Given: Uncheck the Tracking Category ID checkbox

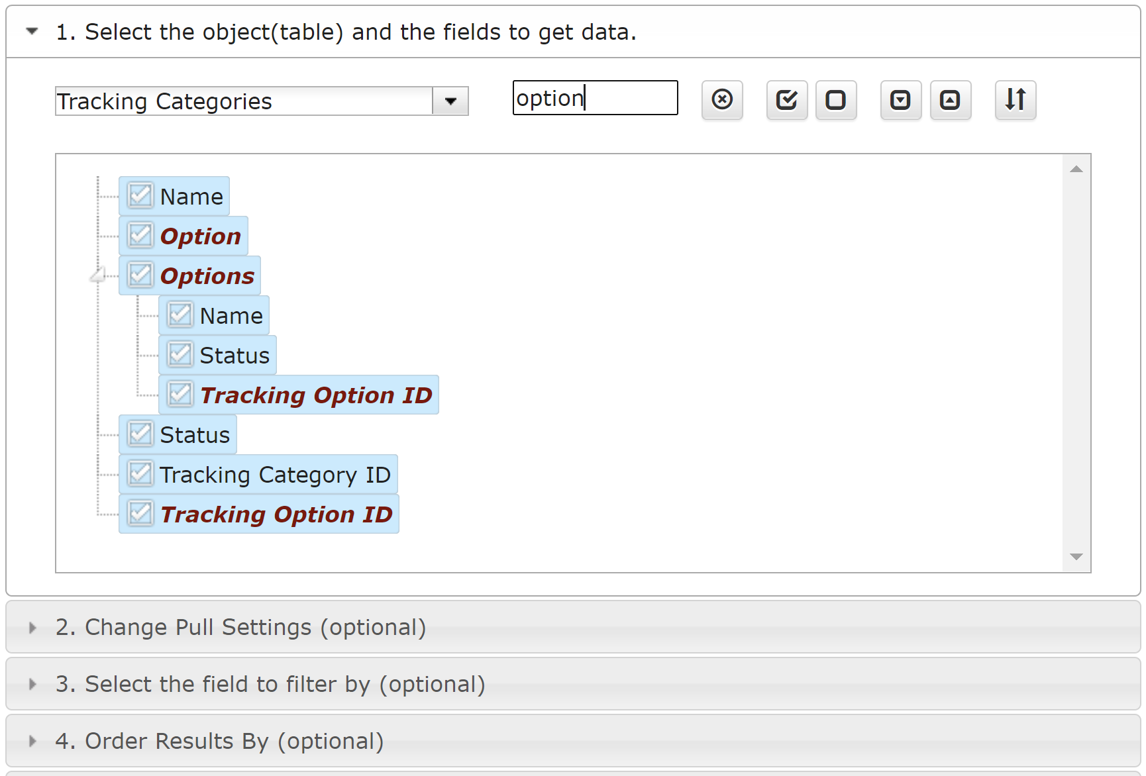Looking at the screenshot, I should [140, 474].
